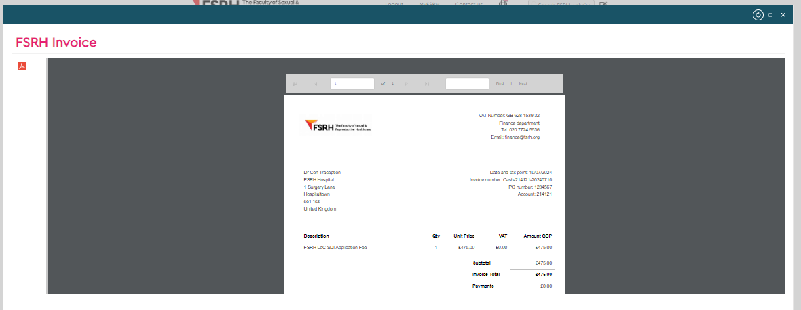
Task: Select the PO number 1234567 line
Action: 530,187
